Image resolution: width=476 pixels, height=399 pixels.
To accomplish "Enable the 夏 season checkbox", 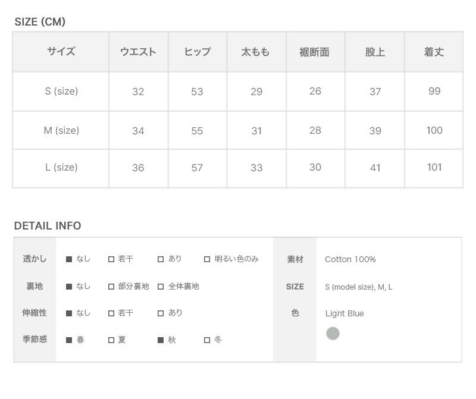I will tap(111, 340).
